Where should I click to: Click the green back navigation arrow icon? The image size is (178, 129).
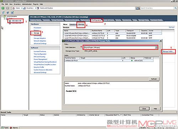(3, 8)
